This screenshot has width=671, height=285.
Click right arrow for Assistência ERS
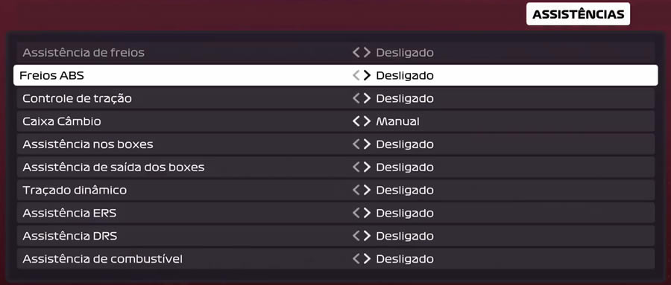click(x=367, y=213)
